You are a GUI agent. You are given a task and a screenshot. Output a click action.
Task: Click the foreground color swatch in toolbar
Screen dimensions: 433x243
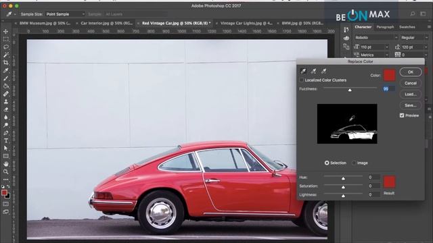(x=4, y=192)
